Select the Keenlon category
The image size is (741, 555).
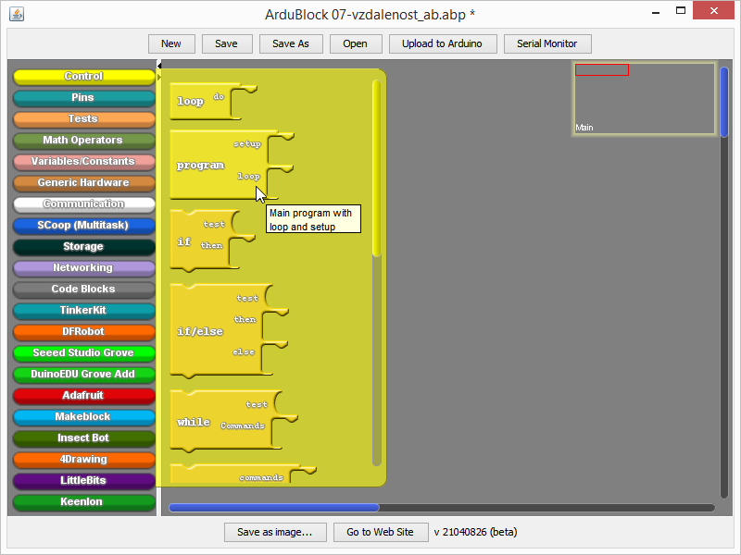point(83,501)
